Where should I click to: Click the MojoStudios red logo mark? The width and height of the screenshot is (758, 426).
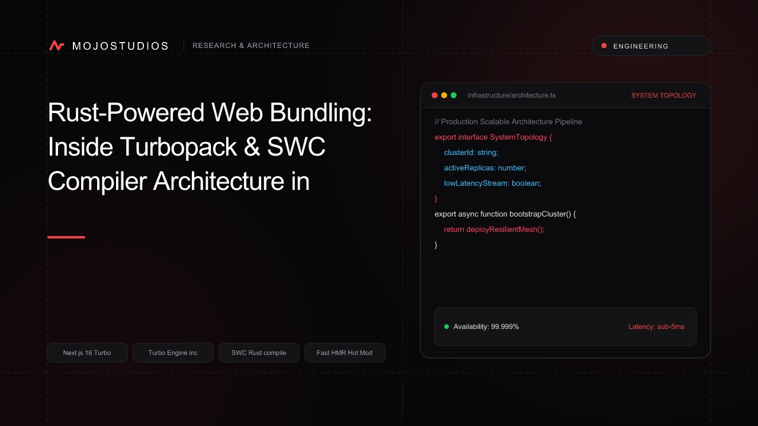[57, 46]
